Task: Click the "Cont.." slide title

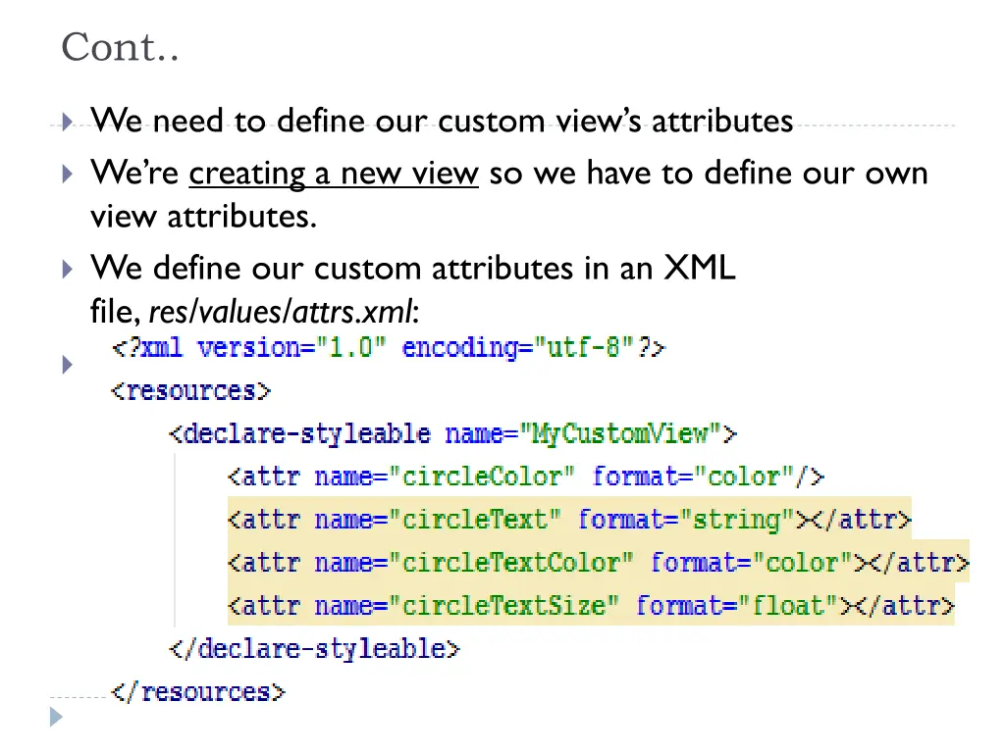Action: (x=120, y=47)
